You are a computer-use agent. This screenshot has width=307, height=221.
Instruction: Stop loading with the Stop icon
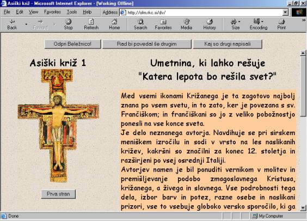pos(68,24)
